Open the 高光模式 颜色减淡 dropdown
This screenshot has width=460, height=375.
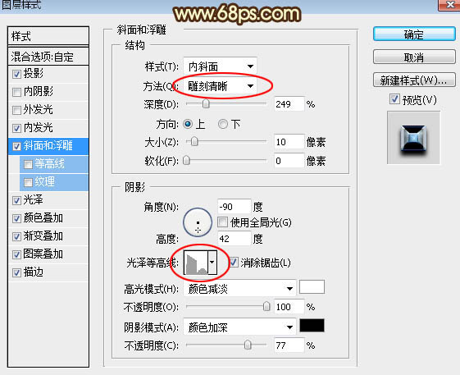[239, 289]
